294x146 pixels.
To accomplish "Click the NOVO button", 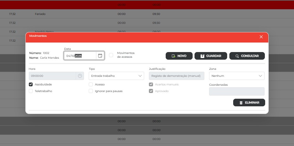I will [x=179, y=56].
